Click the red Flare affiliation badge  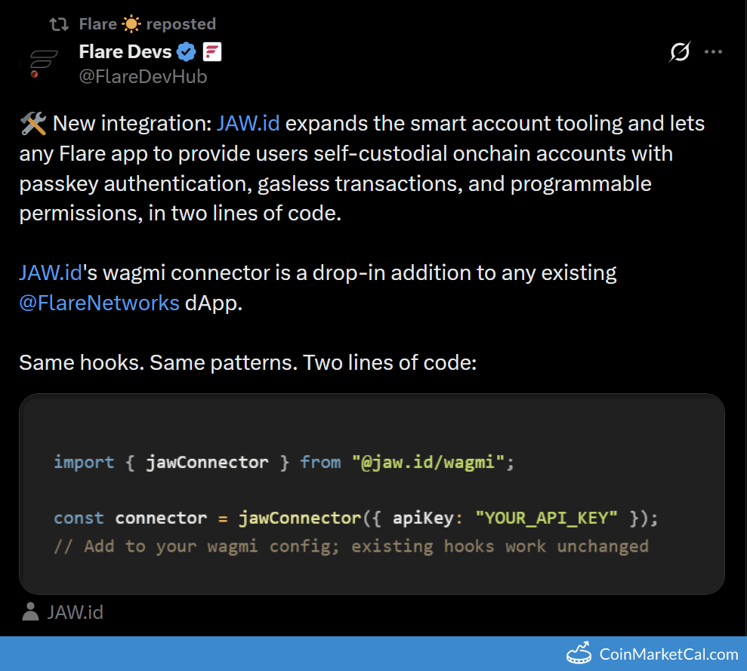pyautogui.click(x=212, y=52)
